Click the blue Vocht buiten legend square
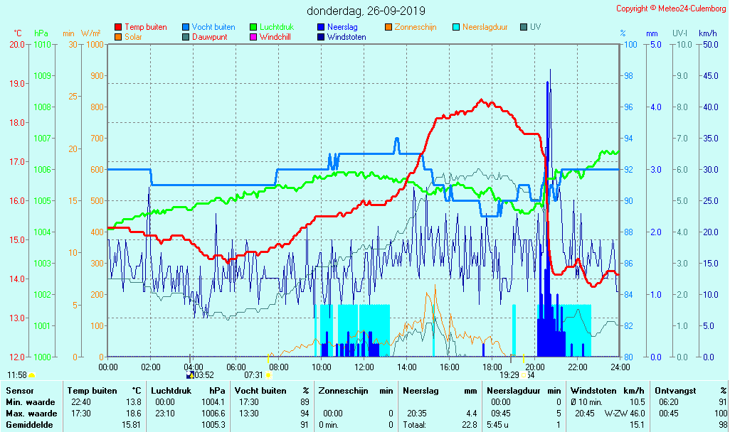 tap(186, 27)
